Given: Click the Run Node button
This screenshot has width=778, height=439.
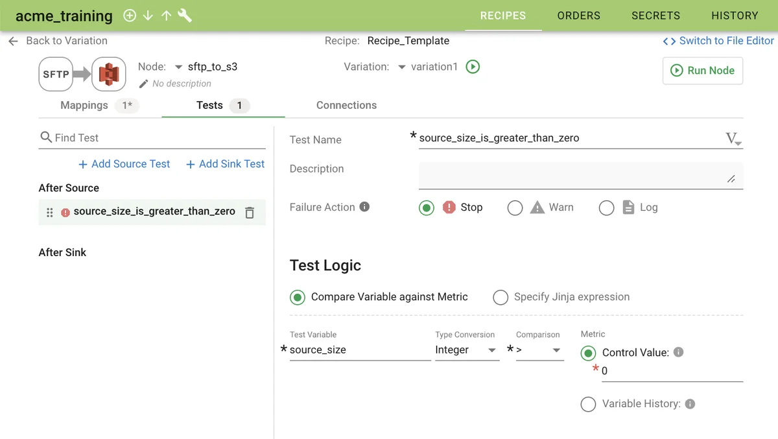Looking at the screenshot, I should (702, 71).
